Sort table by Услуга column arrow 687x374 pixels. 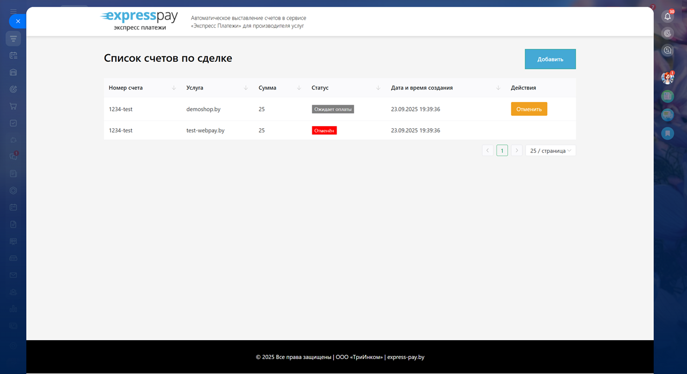[246, 88]
